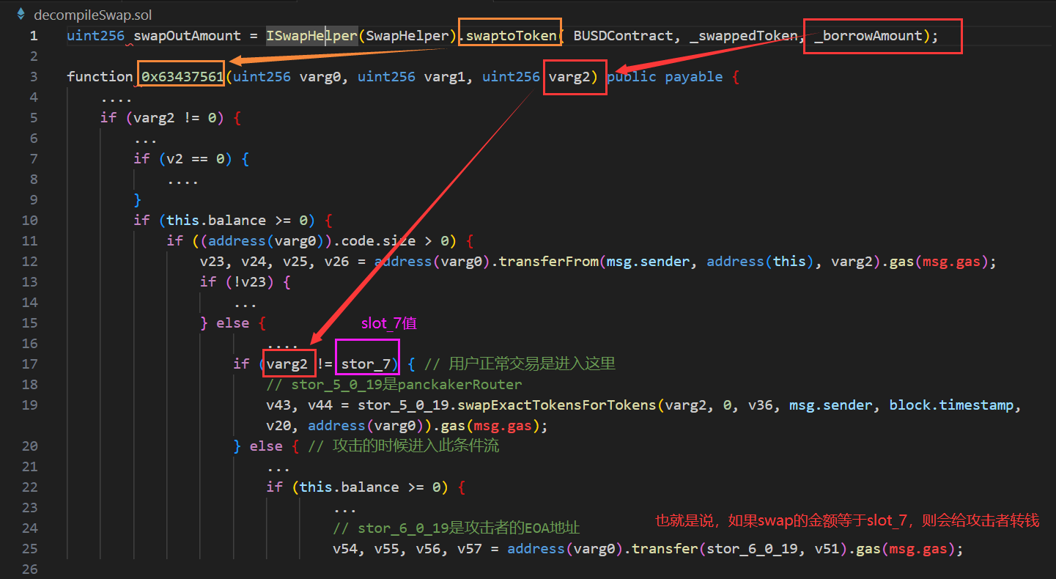Screen dimensions: 1056x579
Task: Click the Ethereum file icon on the editor tab
Action: coord(21,13)
